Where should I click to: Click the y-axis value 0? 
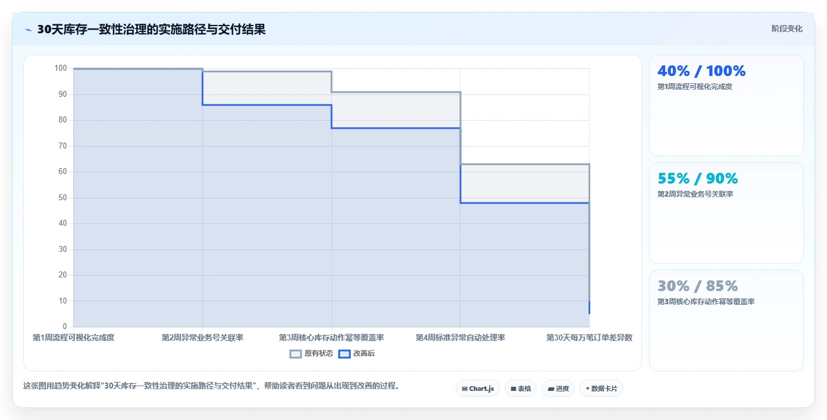pos(65,327)
